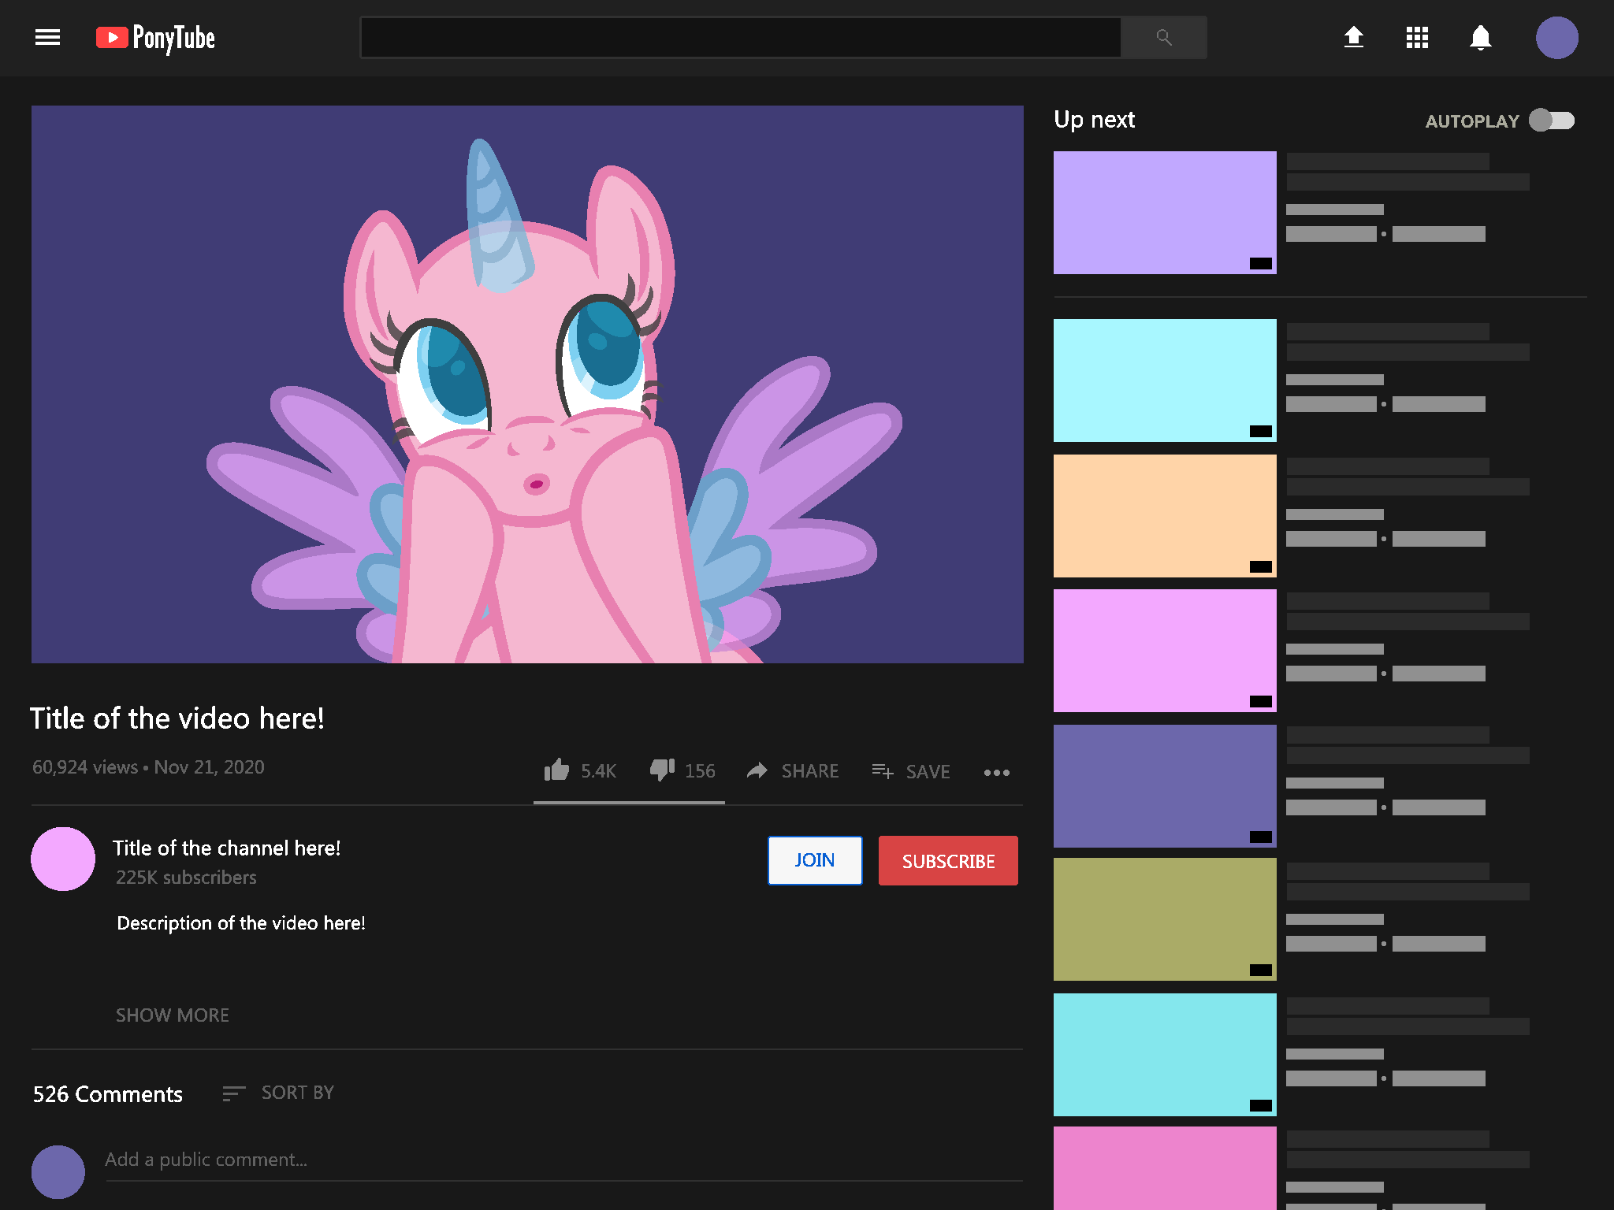Click the SHARE label
Viewport: 1614px width, 1210px height.
810,771
